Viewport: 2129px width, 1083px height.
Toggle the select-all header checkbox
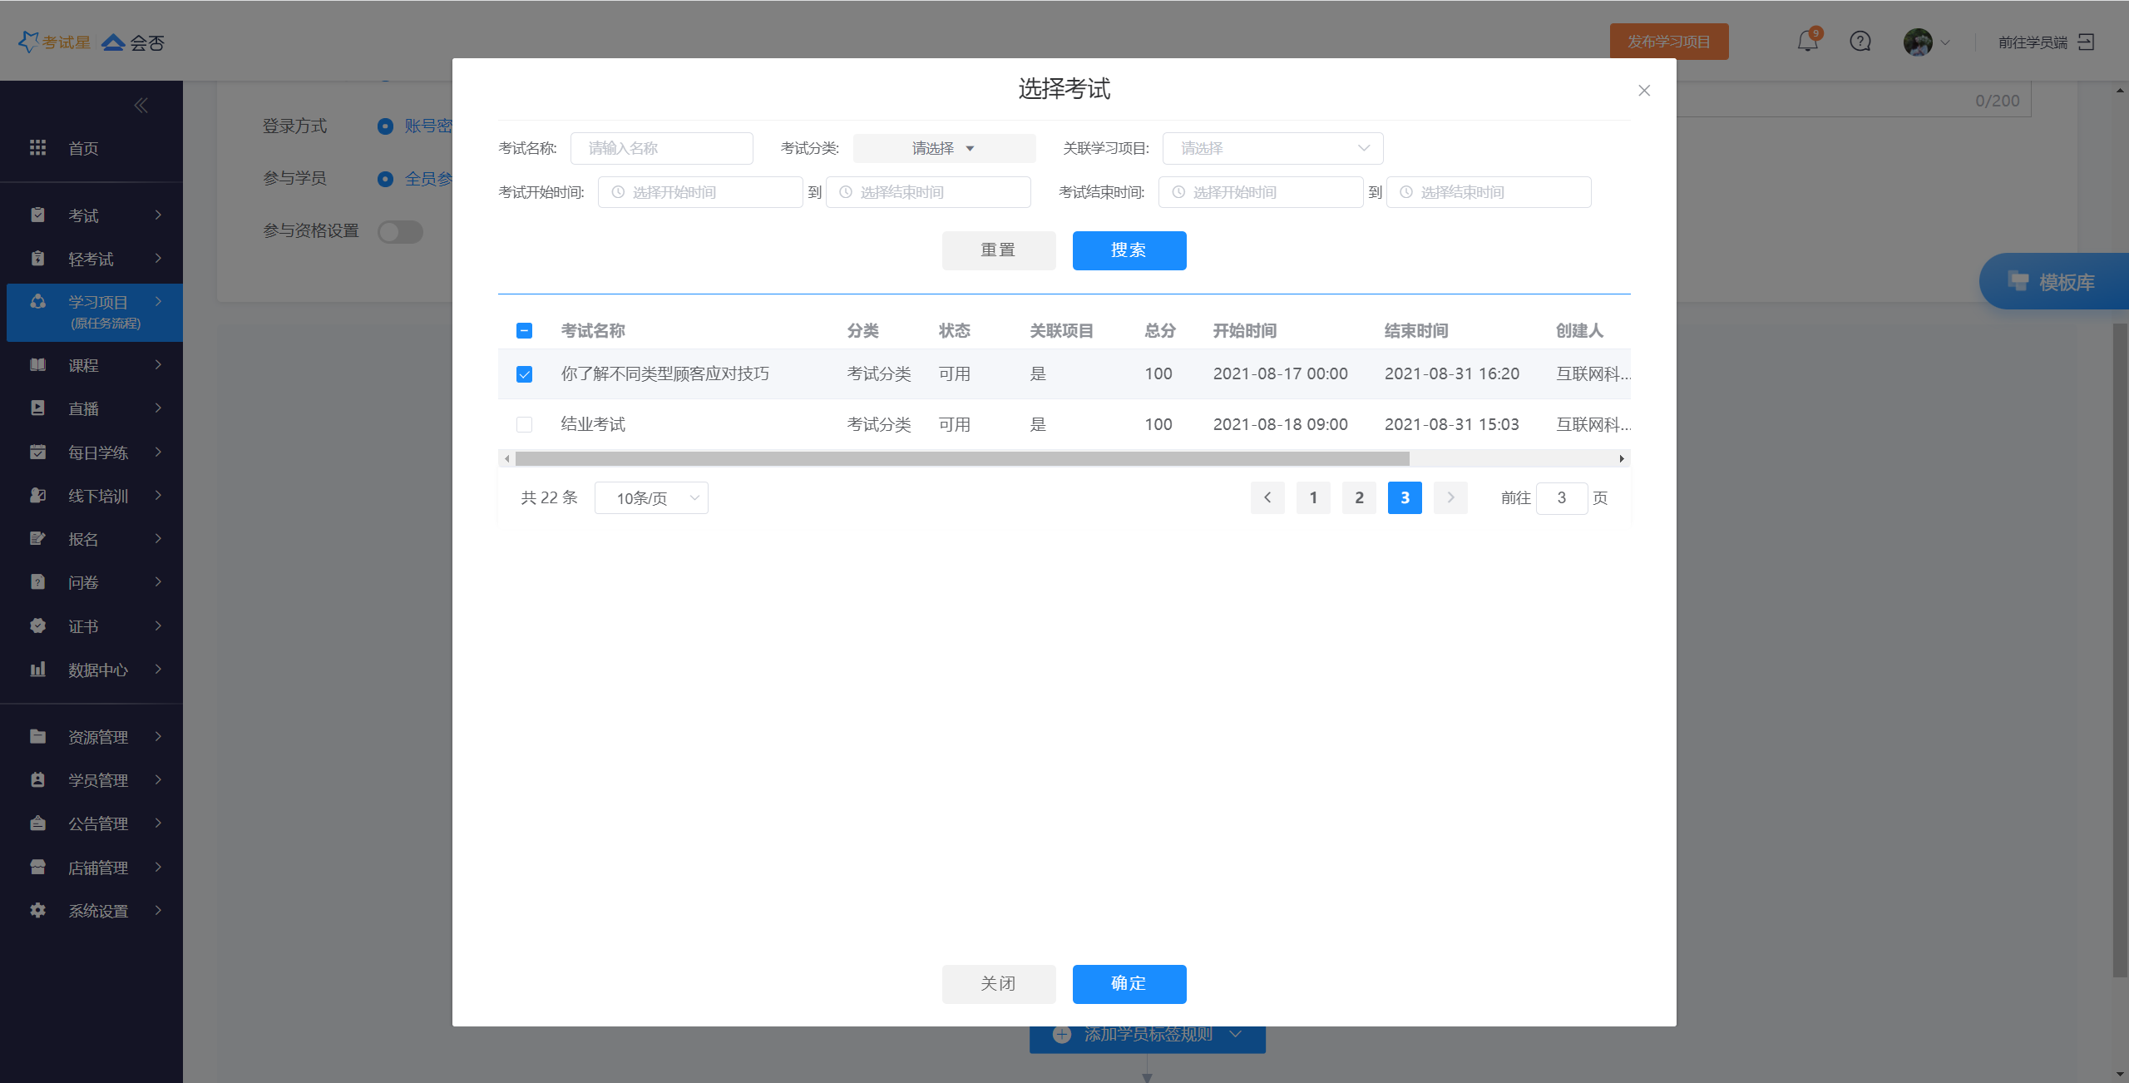[524, 331]
